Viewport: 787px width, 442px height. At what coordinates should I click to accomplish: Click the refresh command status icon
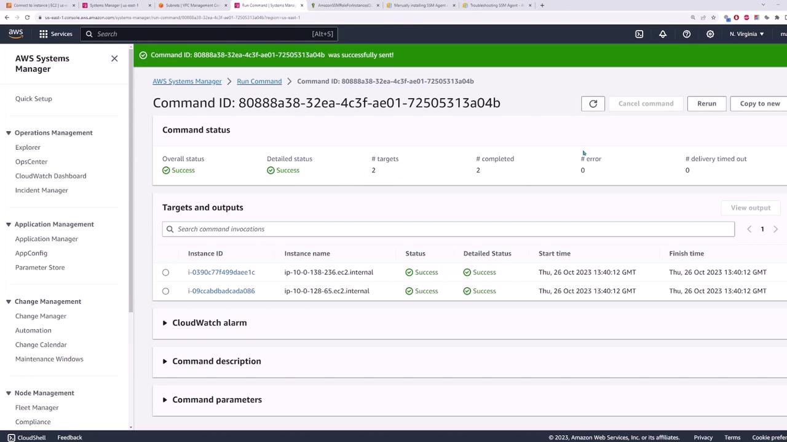click(593, 104)
